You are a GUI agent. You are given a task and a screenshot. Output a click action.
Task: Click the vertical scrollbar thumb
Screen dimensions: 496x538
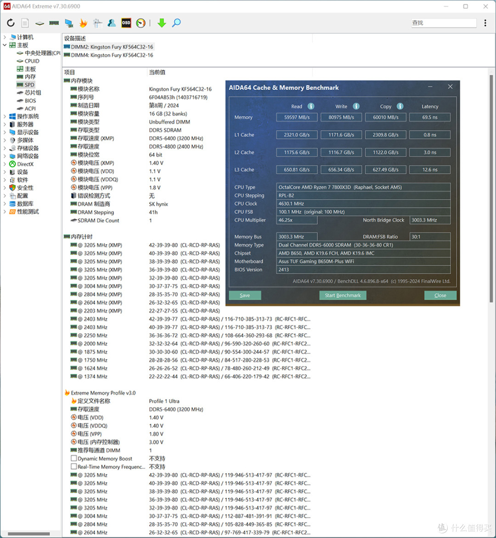(x=491, y=189)
